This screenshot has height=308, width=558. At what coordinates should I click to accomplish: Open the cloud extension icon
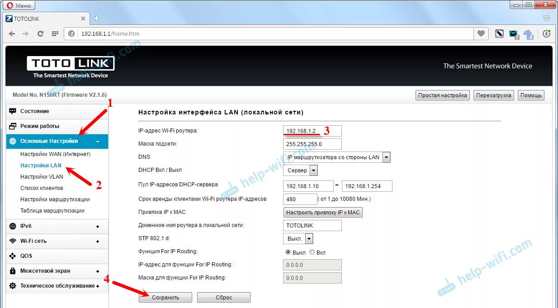point(528,34)
